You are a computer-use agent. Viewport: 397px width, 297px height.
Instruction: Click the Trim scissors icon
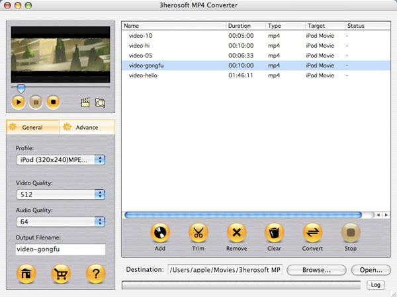point(198,232)
